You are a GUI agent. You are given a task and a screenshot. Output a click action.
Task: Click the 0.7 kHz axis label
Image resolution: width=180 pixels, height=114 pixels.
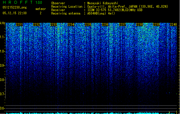coord(2,94)
